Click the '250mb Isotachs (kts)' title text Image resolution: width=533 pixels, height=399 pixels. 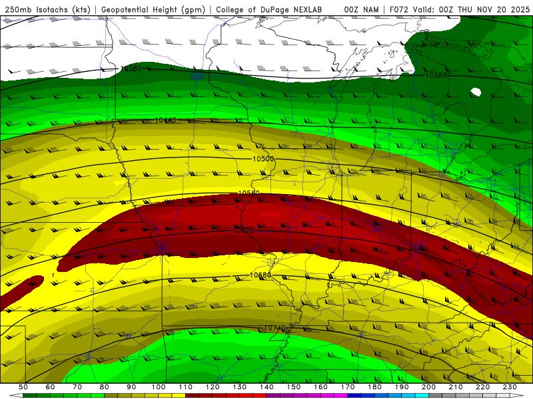click(x=48, y=10)
